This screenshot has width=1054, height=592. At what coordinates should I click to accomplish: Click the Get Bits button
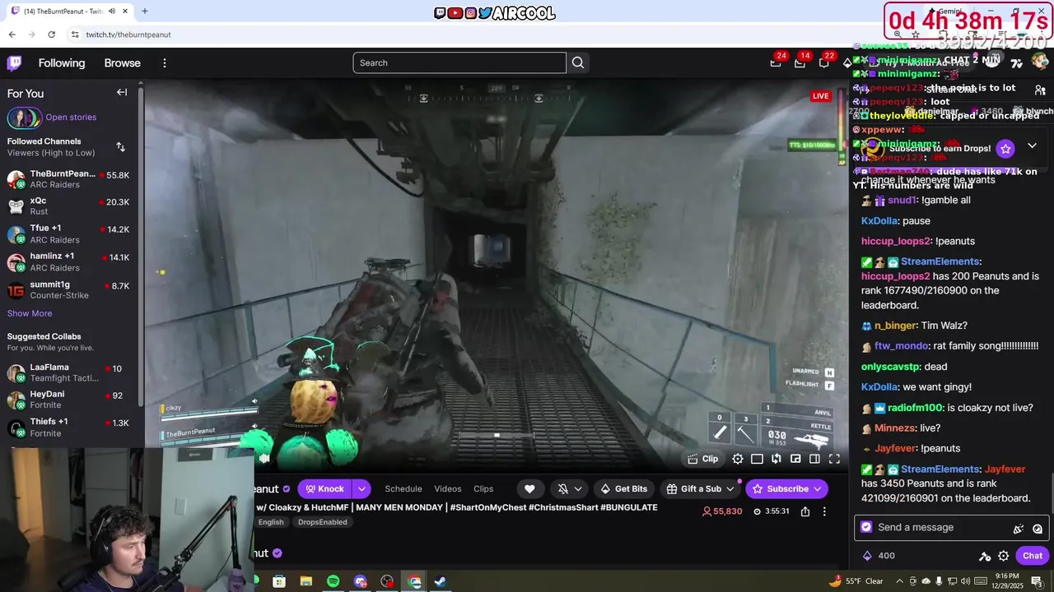623,488
